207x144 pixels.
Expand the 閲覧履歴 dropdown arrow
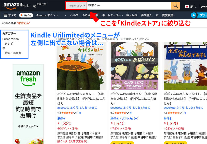tap(175, 15)
